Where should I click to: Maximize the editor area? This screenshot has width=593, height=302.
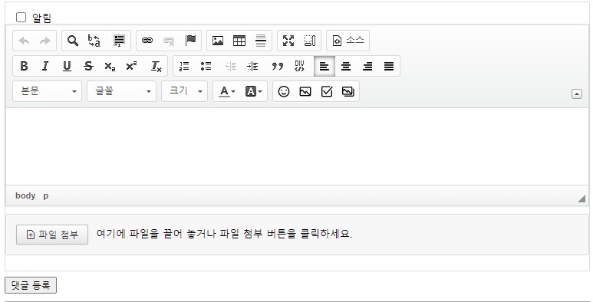(288, 41)
